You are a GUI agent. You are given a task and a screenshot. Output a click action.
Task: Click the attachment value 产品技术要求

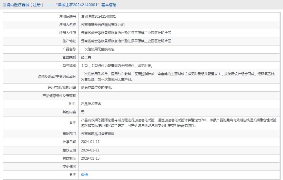pyautogui.click(x=91, y=104)
